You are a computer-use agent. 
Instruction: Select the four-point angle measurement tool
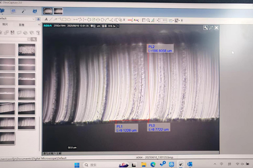116,20
